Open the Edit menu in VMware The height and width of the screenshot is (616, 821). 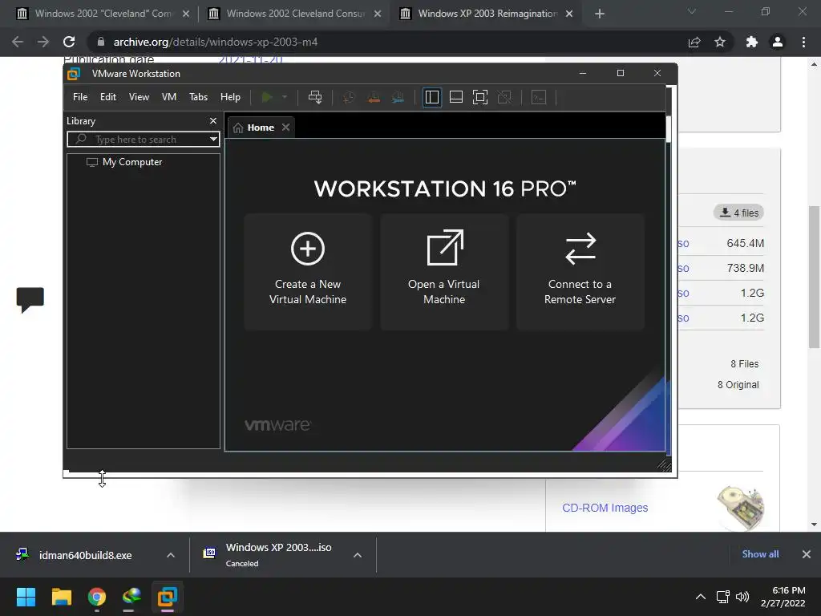(x=108, y=97)
